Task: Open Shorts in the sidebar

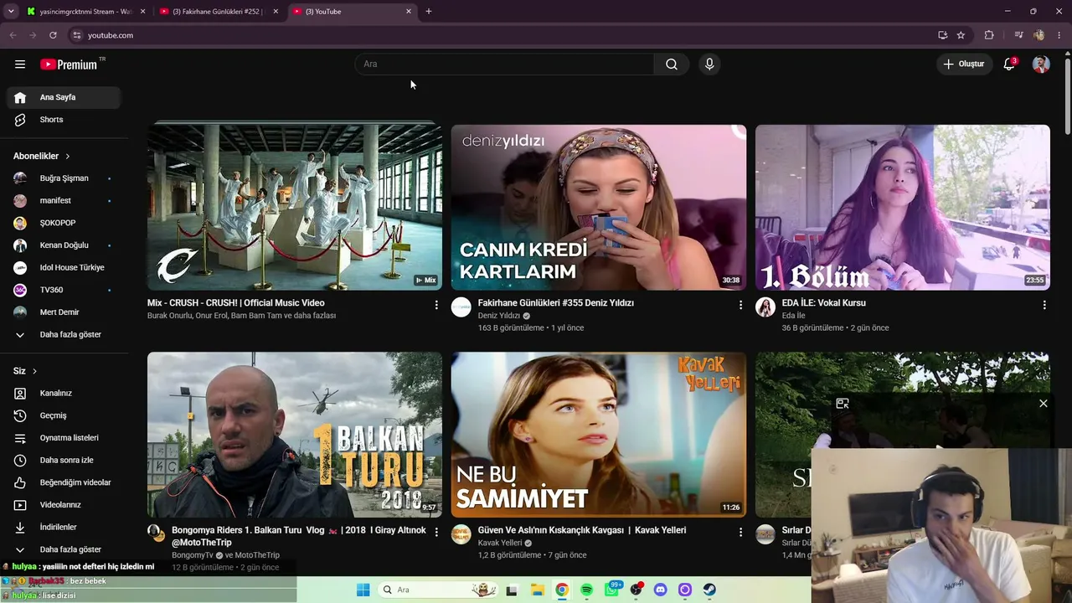Action: (x=64, y=120)
